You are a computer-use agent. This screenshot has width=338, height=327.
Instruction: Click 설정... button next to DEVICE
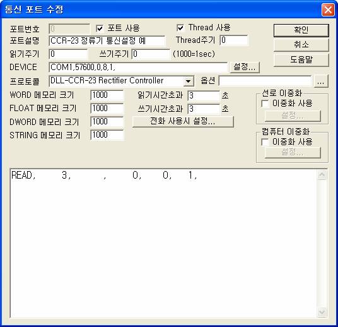[245, 67]
